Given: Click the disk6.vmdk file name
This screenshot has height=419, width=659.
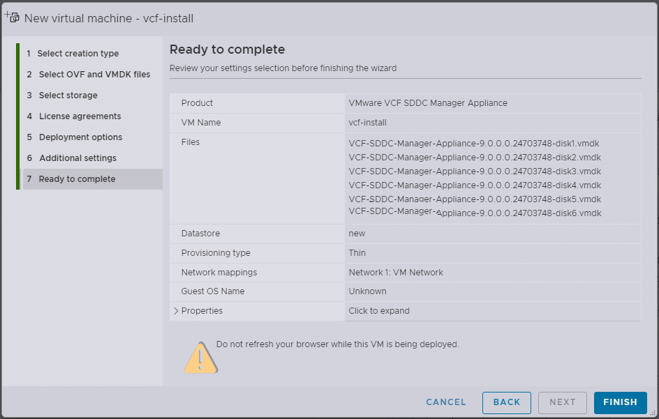Looking at the screenshot, I should pos(475,213).
